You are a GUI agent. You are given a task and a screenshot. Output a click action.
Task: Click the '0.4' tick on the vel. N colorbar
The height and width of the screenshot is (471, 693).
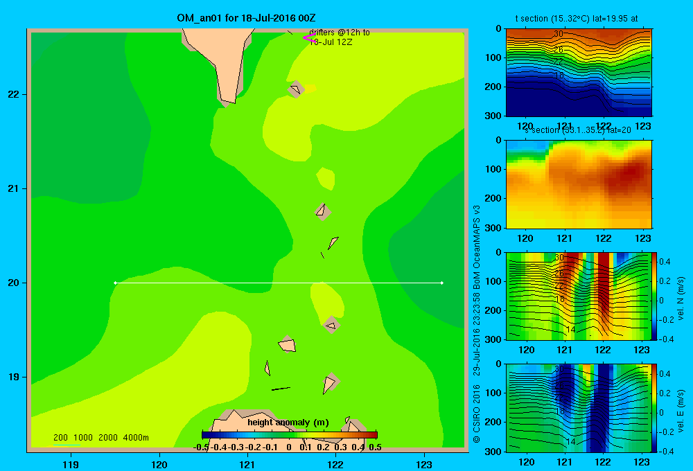pos(665,262)
